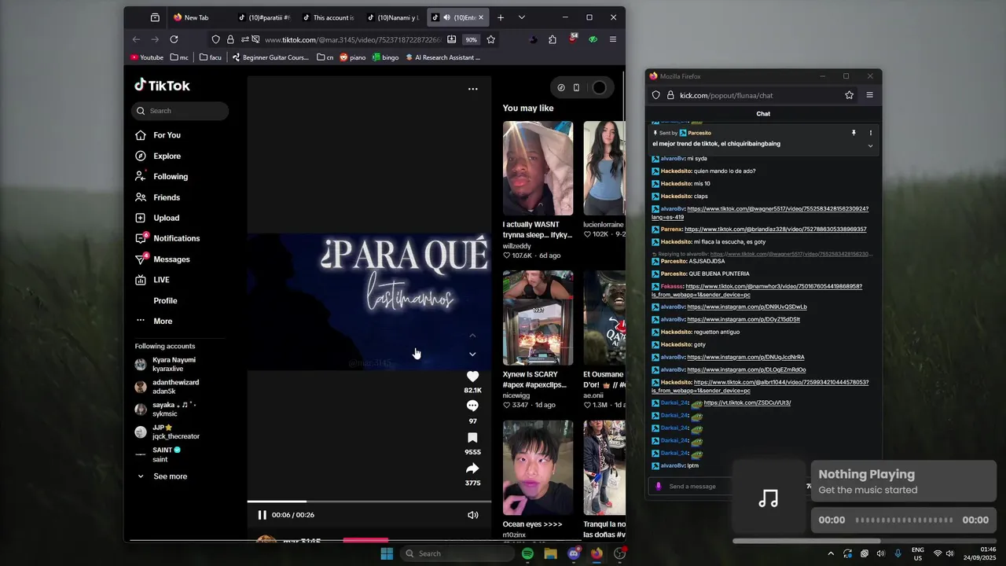Open the three-dot video options menu

click(x=472, y=89)
